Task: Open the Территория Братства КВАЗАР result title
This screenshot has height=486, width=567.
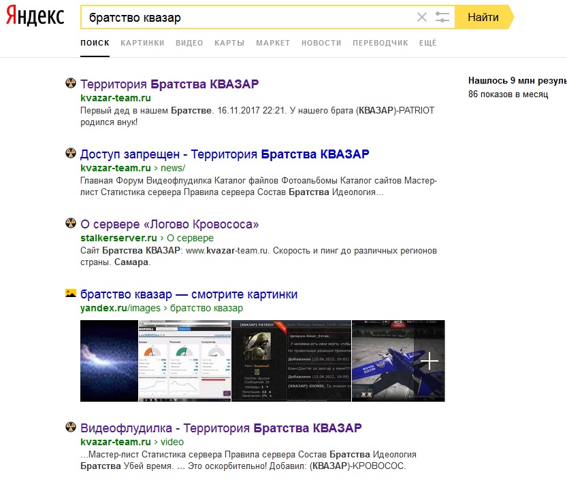Action: 169,84
